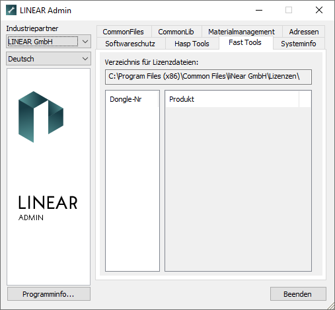Viewport: 335px width, 310px height.
Task: Switch to the CommonFiles tab
Action: pos(124,32)
